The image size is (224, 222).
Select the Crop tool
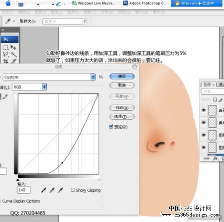coord(5,61)
